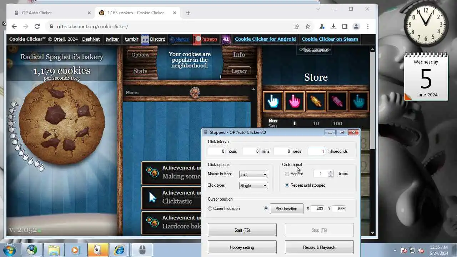The height and width of the screenshot is (257, 457).
Task: Decrease repeat times with down arrow
Action: [x=331, y=175]
